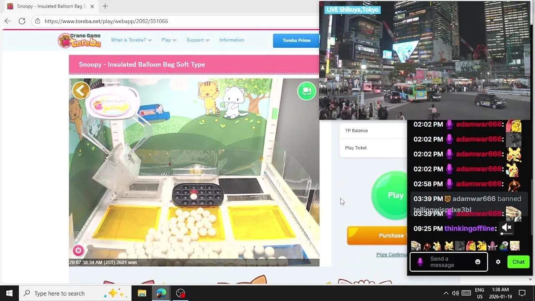Expand the Play navigation dropdown
The height and width of the screenshot is (301, 535).
(x=169, y=40)
